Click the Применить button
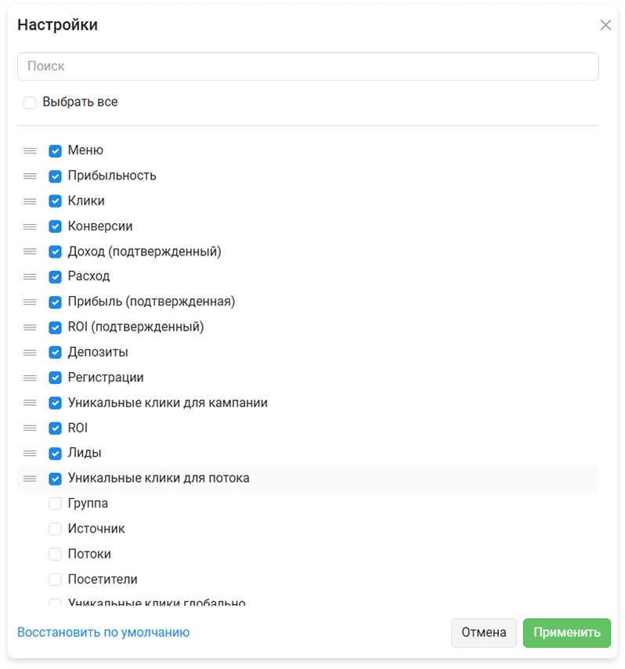The height and width of the screenshot is (669, 625). (x=567, y=633)
